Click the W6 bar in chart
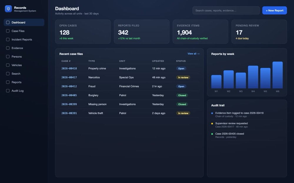 pyautogui.click(x=278, y=75)
